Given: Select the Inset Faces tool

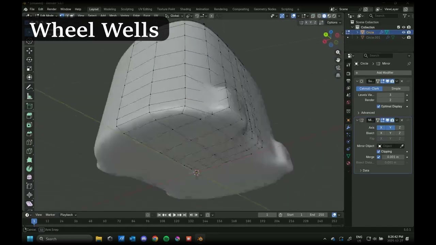Looking at the screenshot, I should [x=29, y=125].
